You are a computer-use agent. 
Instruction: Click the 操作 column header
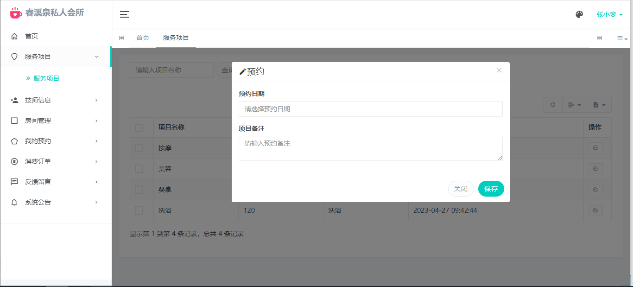click(x=595, y=127)
